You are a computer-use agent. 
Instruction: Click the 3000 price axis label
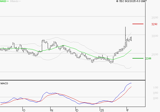(155, 36)
